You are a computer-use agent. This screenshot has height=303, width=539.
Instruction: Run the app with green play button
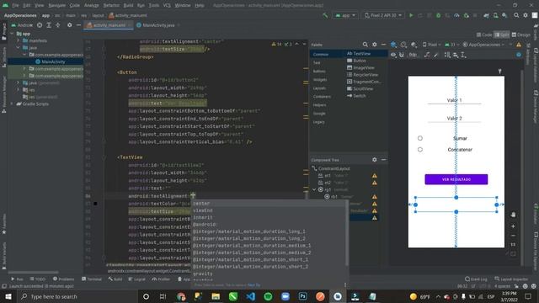[x=411, y=15]
